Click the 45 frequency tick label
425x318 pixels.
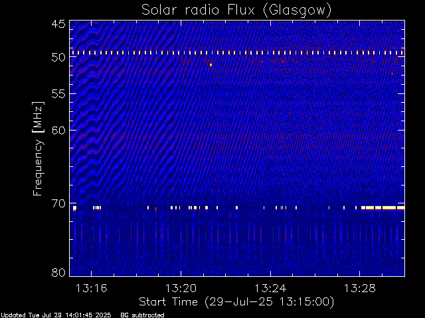pyautogui.click(x=58, y=24)
